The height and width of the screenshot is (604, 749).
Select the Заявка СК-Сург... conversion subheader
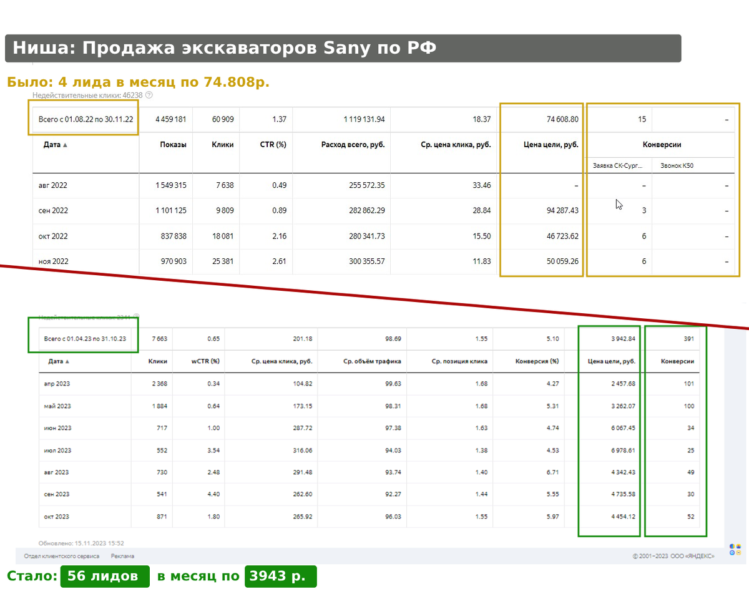click(617, 165)
